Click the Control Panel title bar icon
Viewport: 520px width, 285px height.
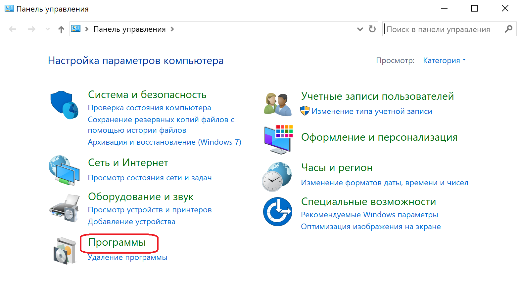[9, 8]
